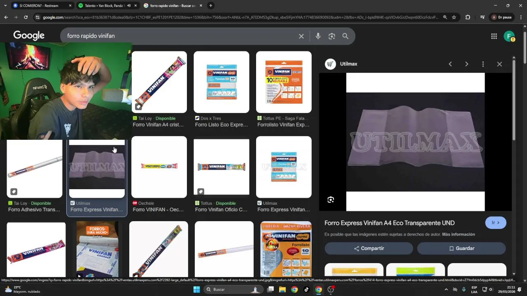Select the forro rapido vinifan search tab

pyautogui.click(x=172, y=6)
